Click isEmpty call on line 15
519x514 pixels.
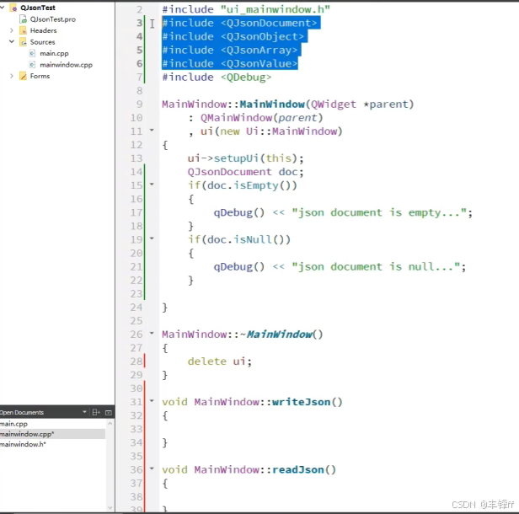coord(256,185)
